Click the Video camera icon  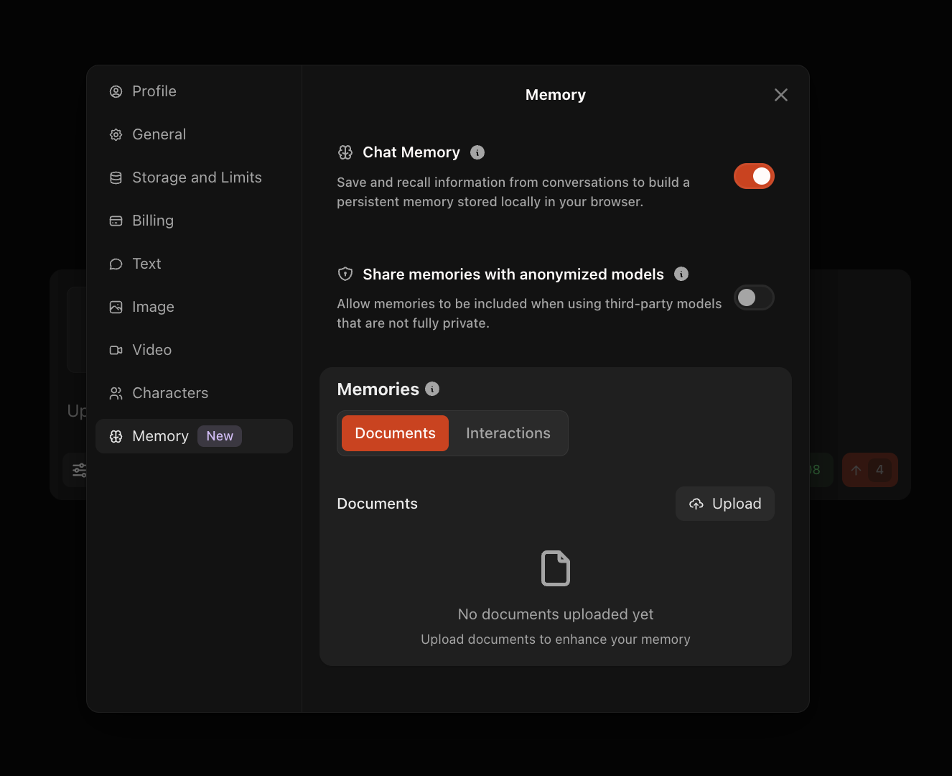click(116, 351)
